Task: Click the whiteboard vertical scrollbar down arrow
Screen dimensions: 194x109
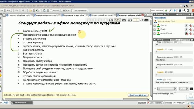Action: coord(151,97)
